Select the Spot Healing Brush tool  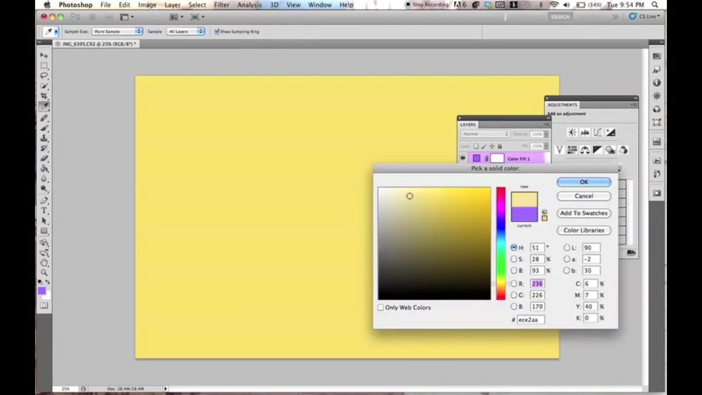click(44, 118)
